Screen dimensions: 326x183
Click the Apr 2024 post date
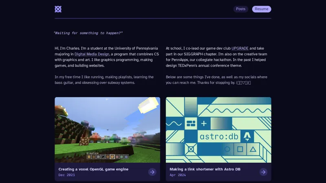178,175
